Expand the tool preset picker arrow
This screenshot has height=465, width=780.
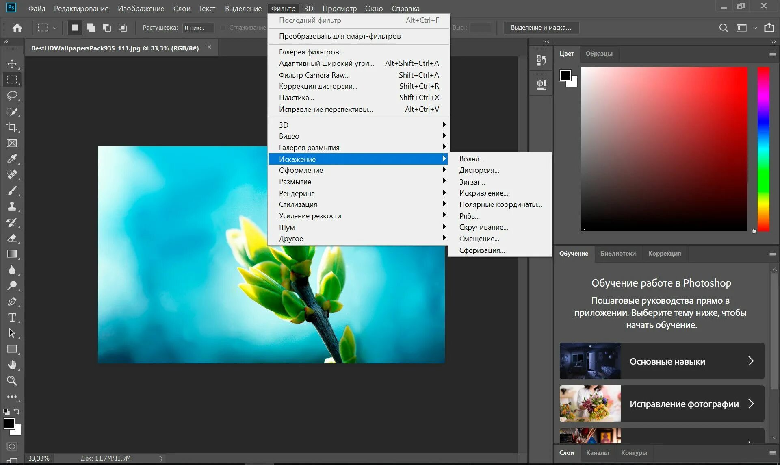click(55, 28)
